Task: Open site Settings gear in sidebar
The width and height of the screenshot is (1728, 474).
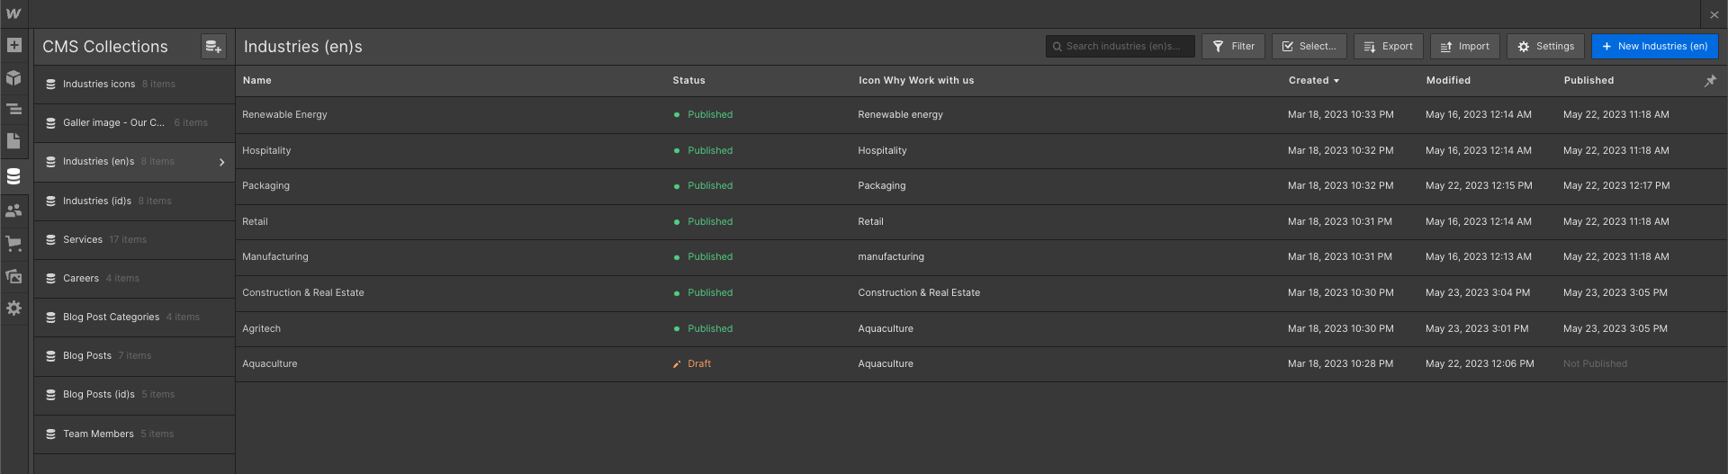Action: coord(13,309)
